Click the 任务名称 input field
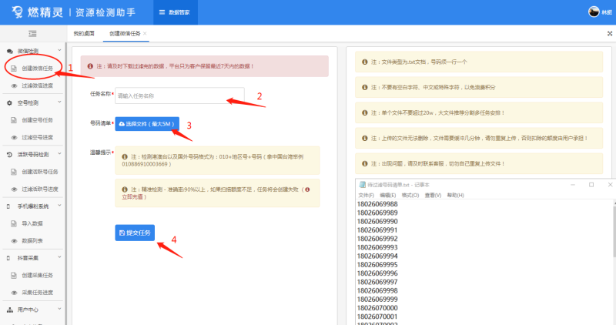This screenshot has height=325, width=616. point(179,95)
